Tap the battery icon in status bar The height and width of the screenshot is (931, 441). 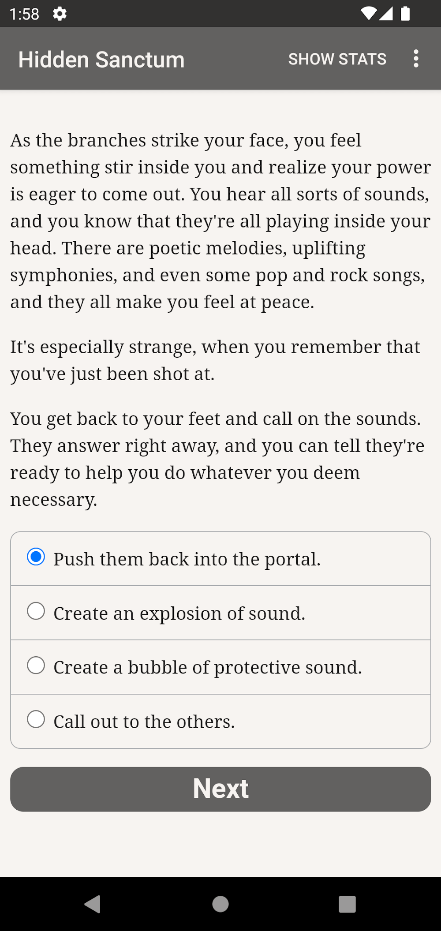(405, 14)
